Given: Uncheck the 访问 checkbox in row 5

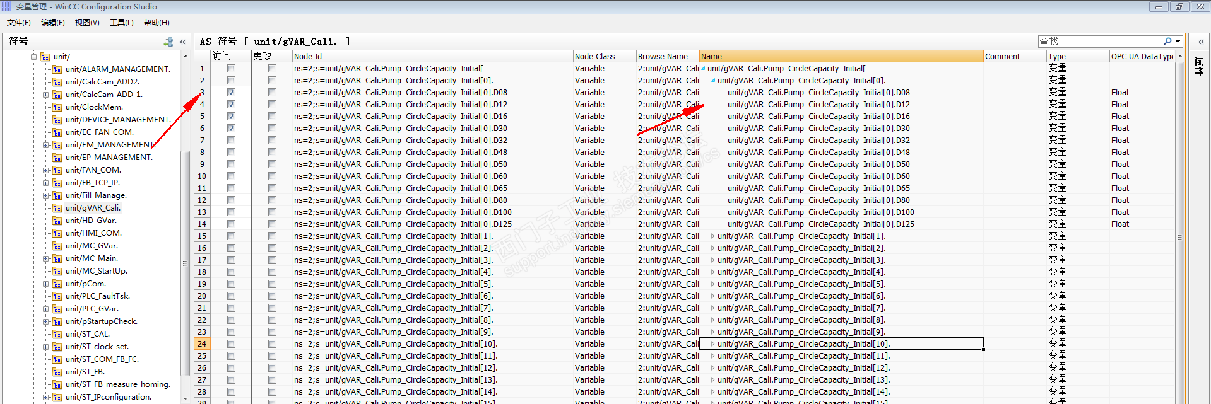Looking at the screenshot, I should (x=231, y=117).
